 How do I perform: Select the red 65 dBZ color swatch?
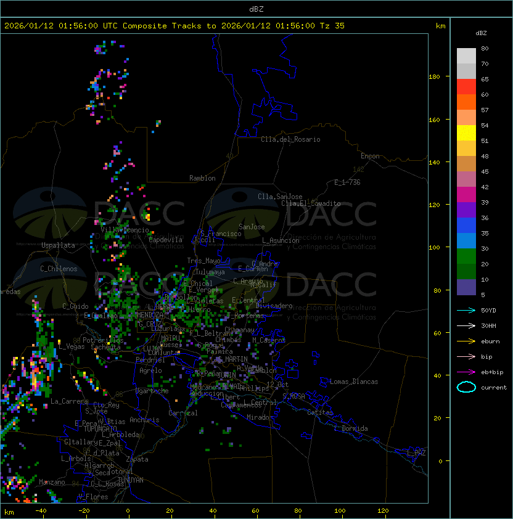(466, 87)
